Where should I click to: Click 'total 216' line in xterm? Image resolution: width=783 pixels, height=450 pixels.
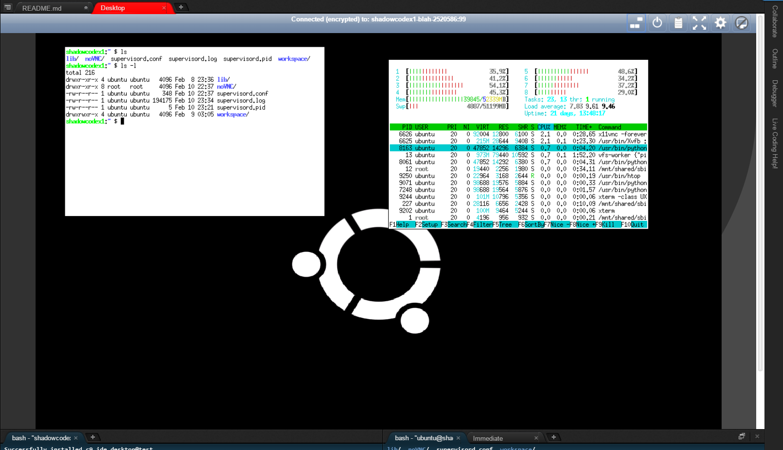click(x=80, y=73)
